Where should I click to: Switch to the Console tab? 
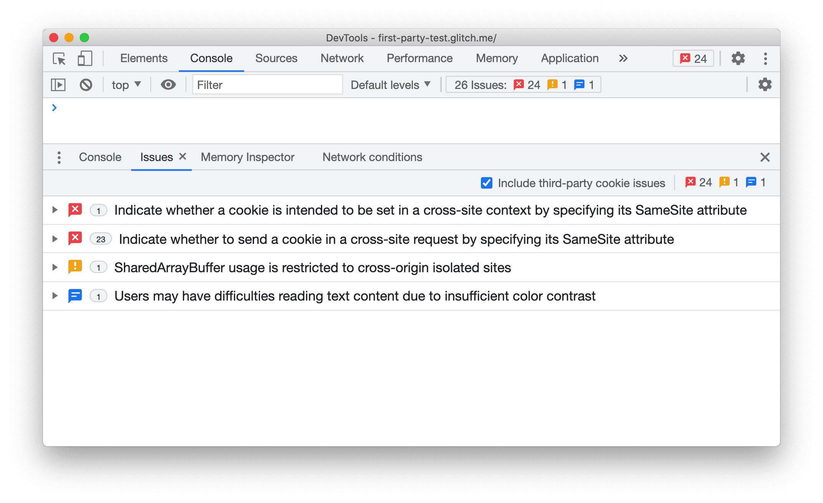(100, 157)
